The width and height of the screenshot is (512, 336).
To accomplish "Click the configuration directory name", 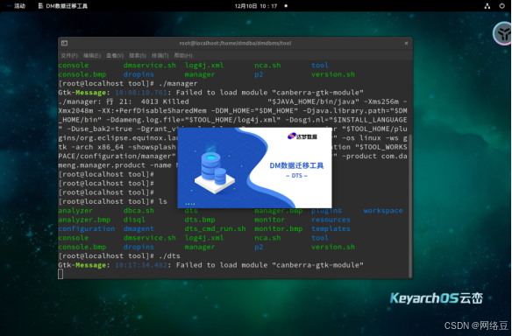I will click(x=87, y=228).
